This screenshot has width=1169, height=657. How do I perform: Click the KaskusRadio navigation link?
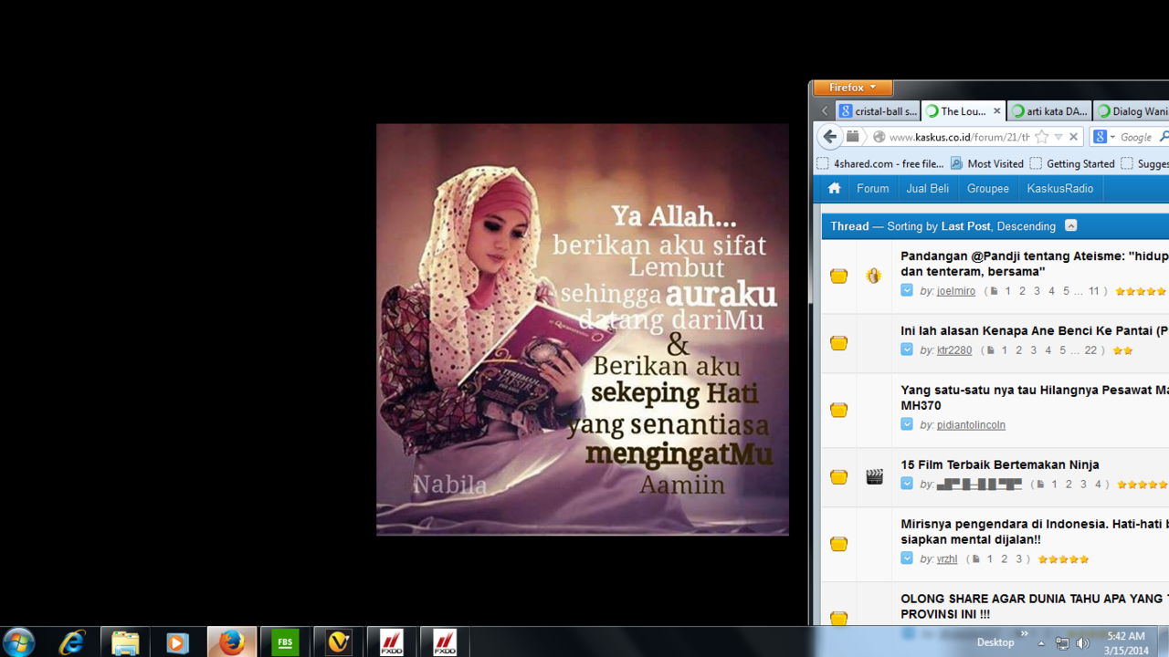coord(1059,188)
